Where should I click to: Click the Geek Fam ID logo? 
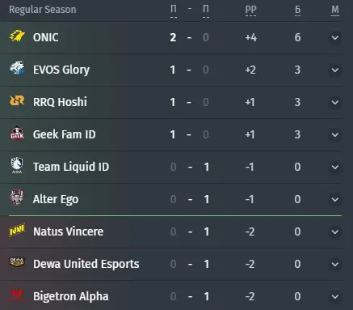coord(17,134)
